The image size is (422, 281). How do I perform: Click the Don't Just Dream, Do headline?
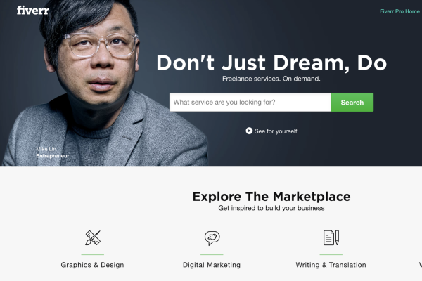271,63
